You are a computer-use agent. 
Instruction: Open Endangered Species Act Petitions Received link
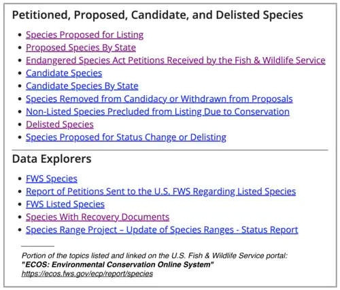pyautogui.click(x=175, y=60)
